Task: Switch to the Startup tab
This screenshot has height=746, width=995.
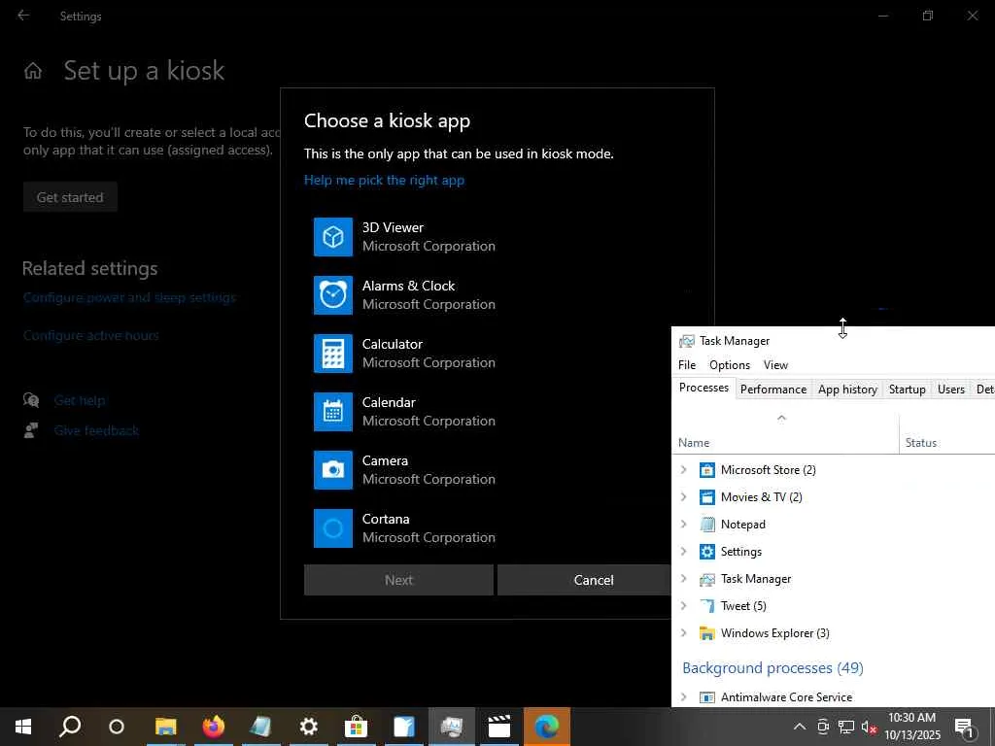Action: tap(907, 390)
